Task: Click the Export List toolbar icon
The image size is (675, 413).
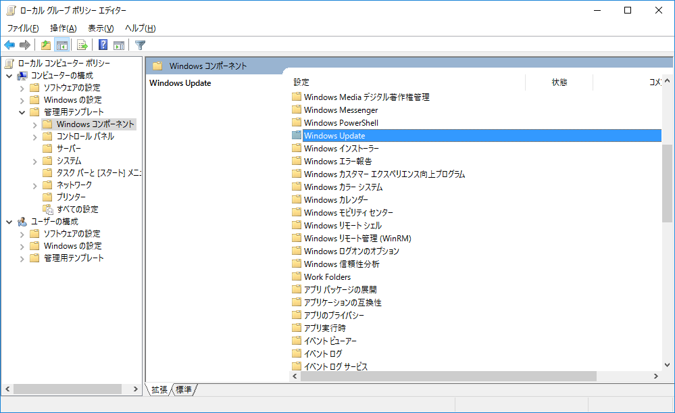Action: [x=82, y=45]
